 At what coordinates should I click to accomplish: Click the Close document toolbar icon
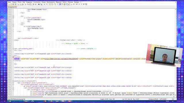pos(18,4)
